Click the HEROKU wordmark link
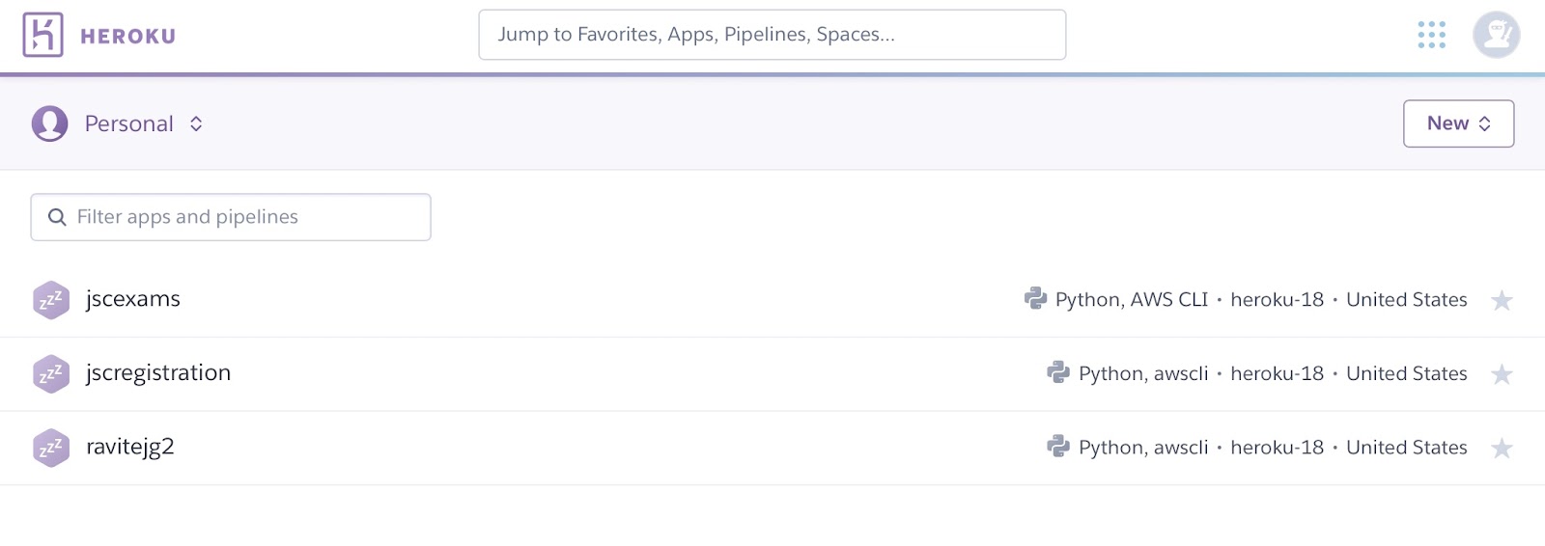This screenshot has width=1545, height=546. pyautogui.click(x=127, y=37)
